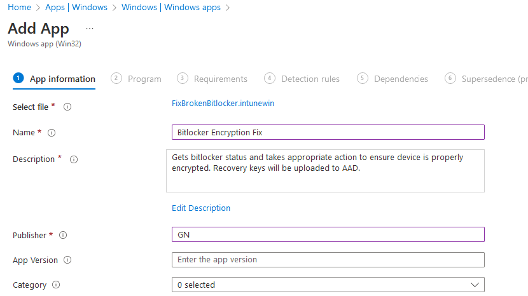The image size is (528, 296).
Task: Click info icon next to Publisher
Action: [62, 236]
